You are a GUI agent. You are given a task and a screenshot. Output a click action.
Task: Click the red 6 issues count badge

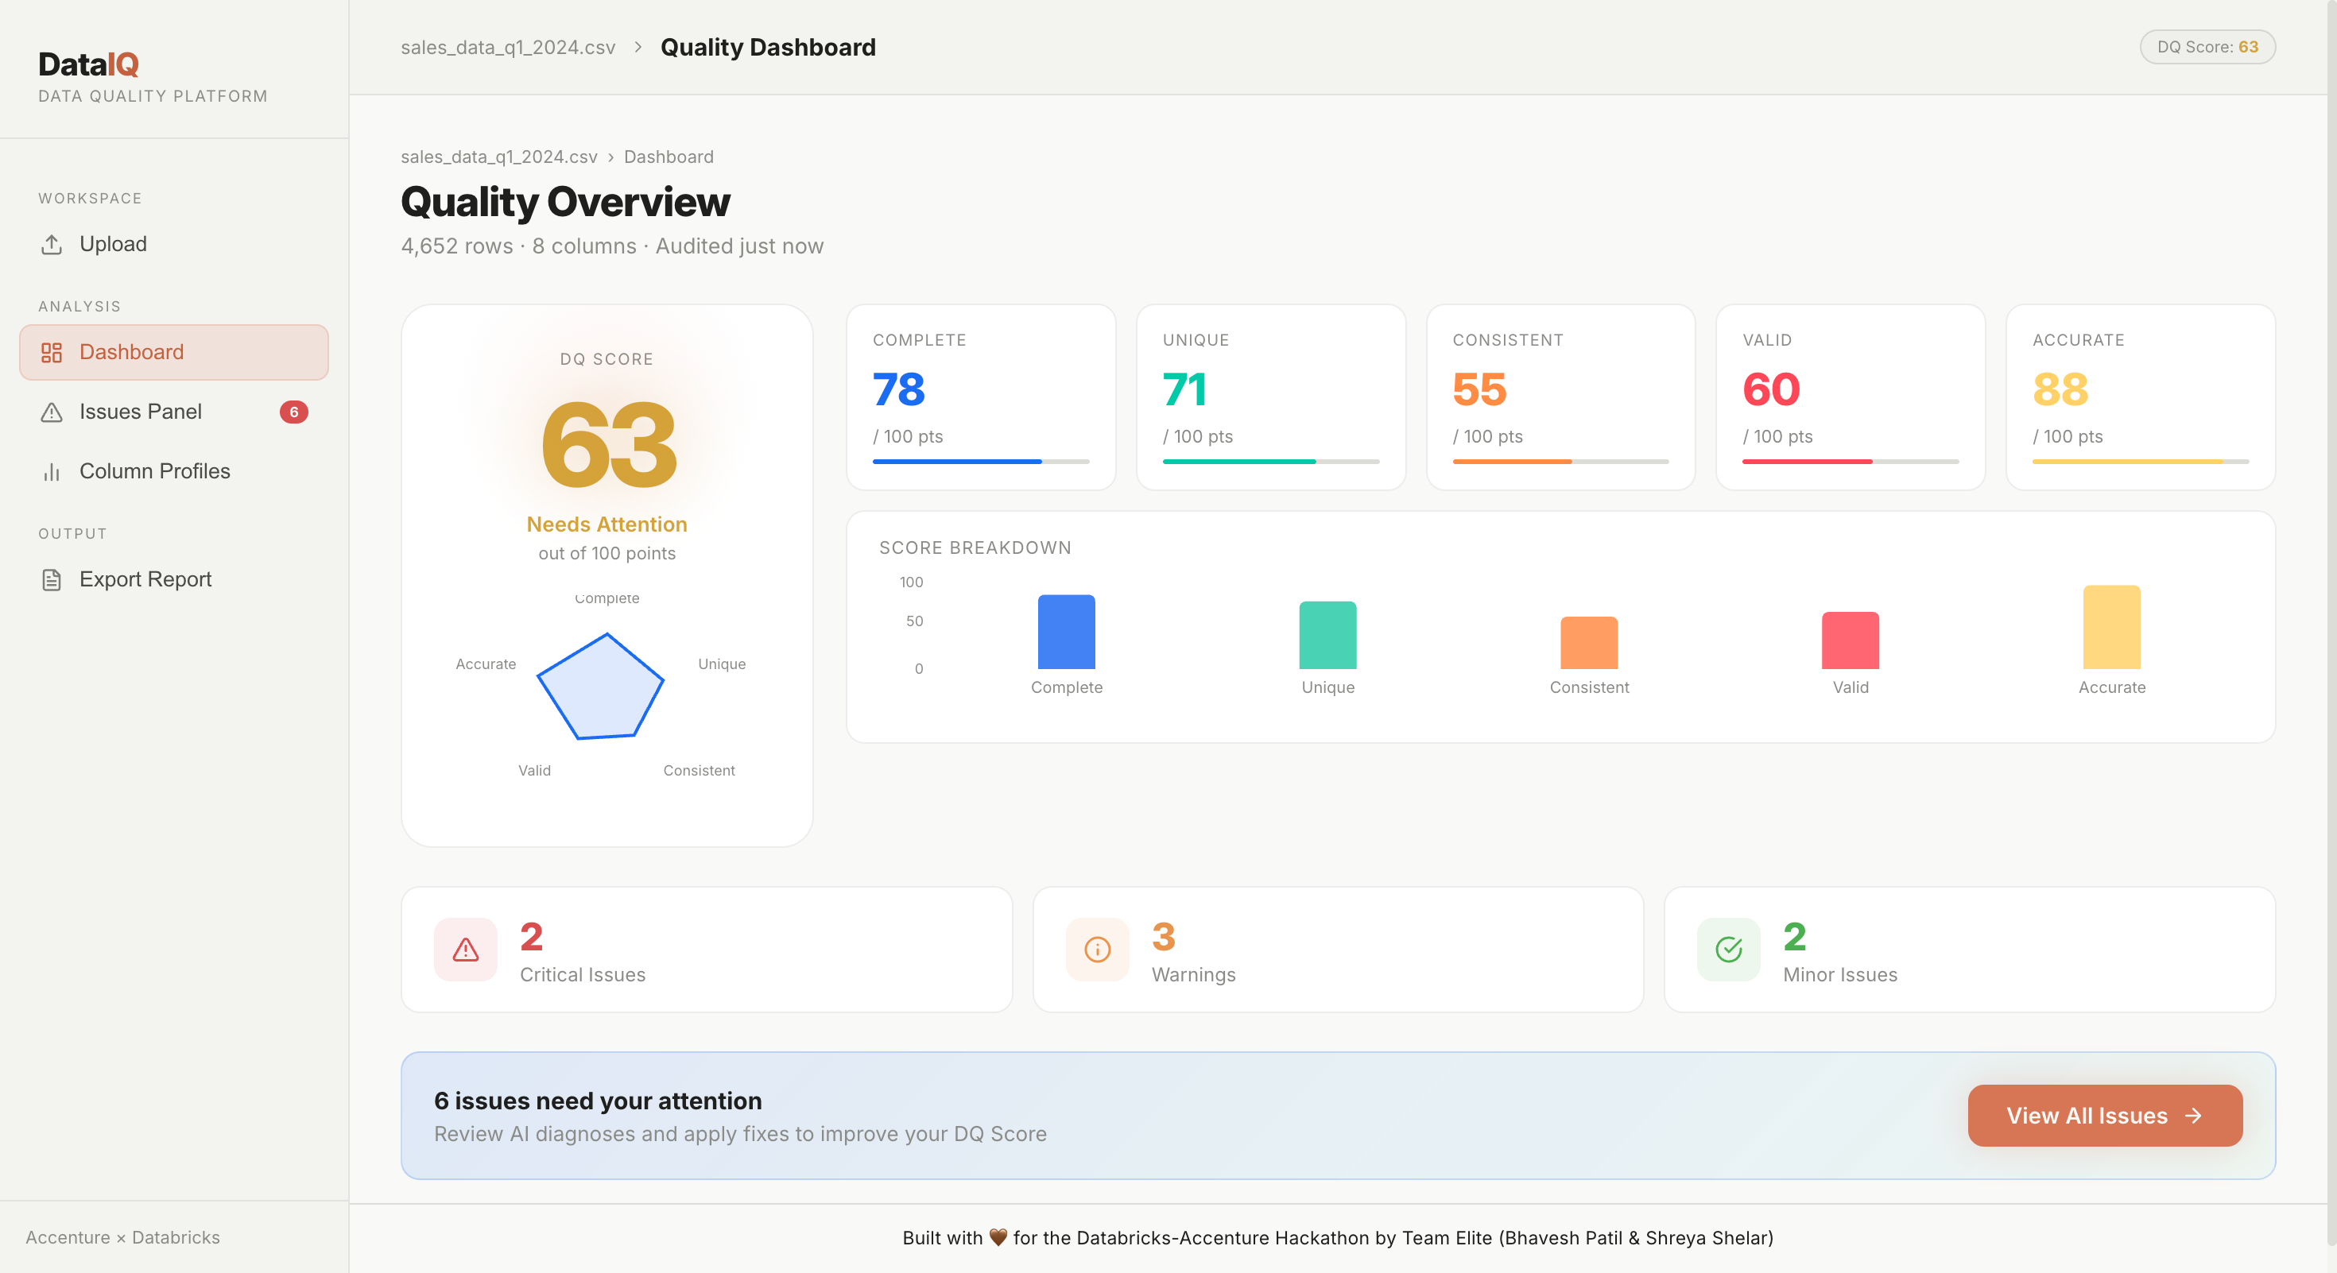pyautogui.click(x=293, y=412)
